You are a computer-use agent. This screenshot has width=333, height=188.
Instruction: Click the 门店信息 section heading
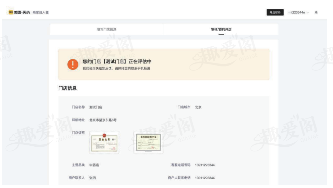68,88
